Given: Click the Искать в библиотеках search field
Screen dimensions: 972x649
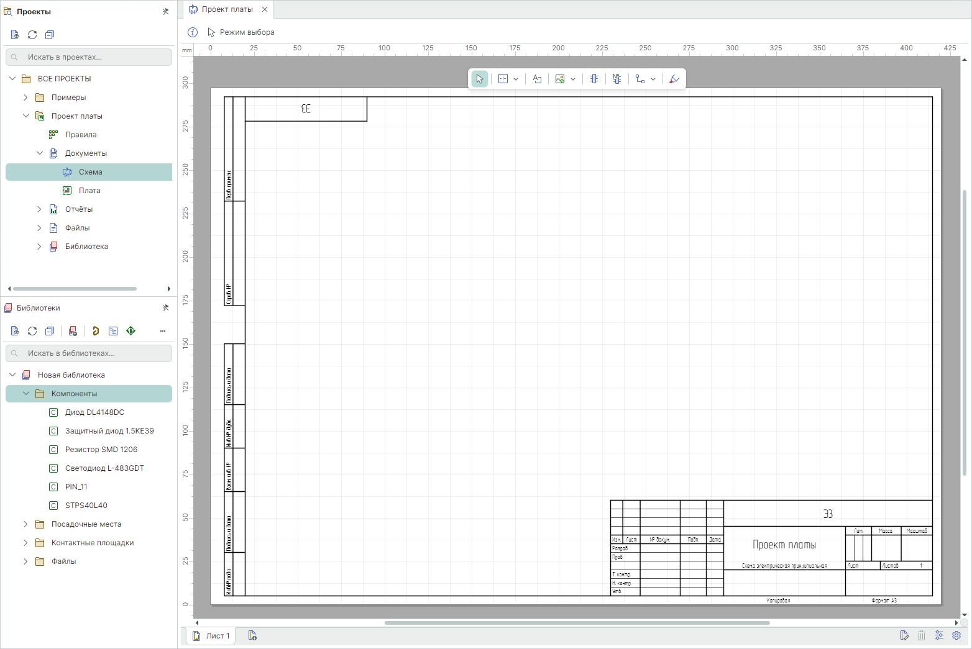Looking at the screenshot, I should [89, 353].
